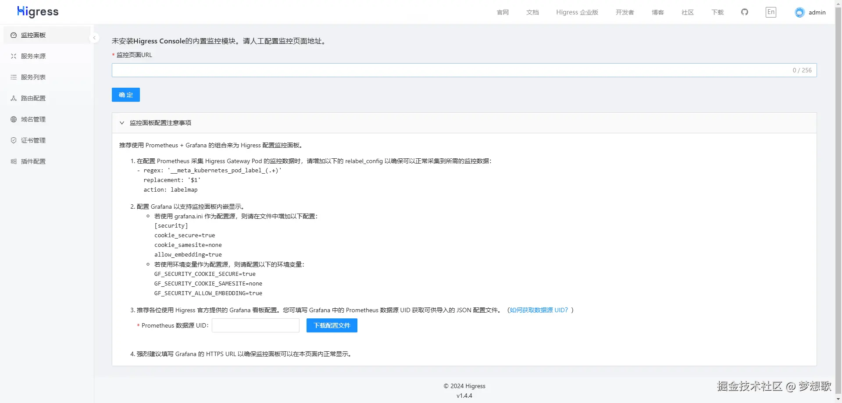The width and height of the screenshot is (842, 403).
Task: Click the 服务来源 sidebar icon
Action: pyautogui.click(x=14, y=56)
